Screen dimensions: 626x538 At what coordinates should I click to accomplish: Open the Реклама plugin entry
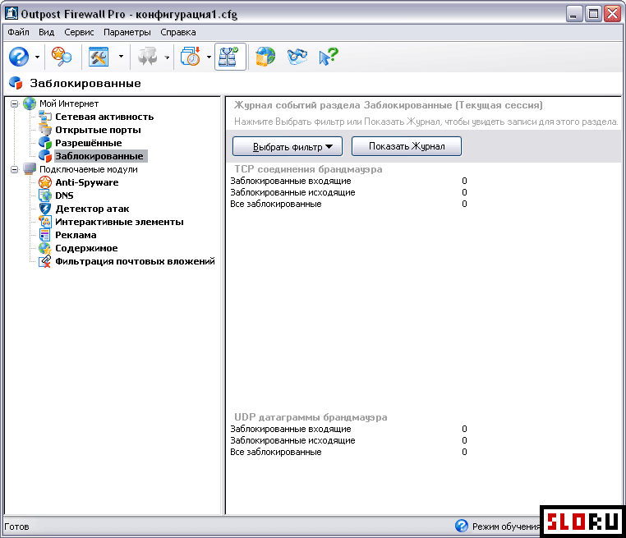pos(76,235)
